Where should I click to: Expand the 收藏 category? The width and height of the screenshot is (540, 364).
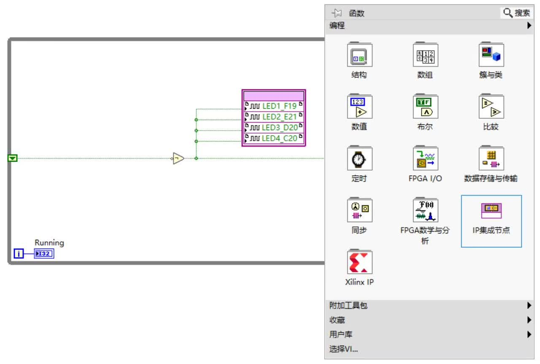pyautogui.click(x=430, y=320)
